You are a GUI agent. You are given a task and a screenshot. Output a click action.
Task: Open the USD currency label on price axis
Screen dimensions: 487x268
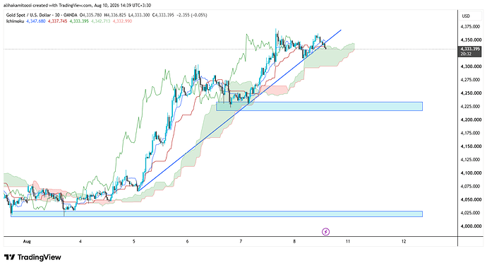coord(466,16)
